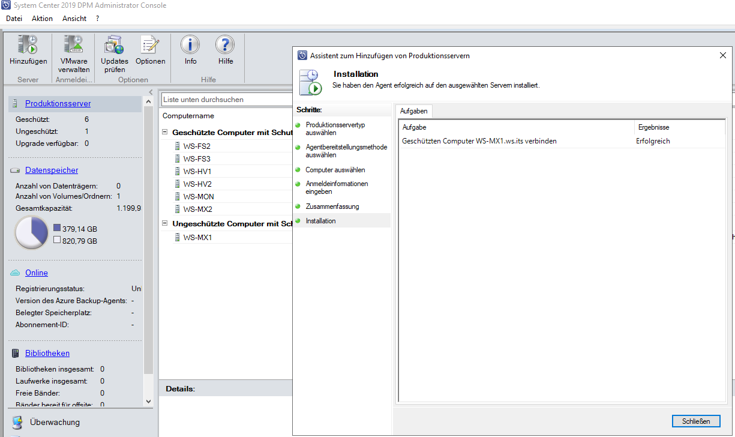This screenshot has width=735, height=437.
Task: Click the dark blue 379,14 GB swatch
Action: pyautogui.click(x=57, y=228)
